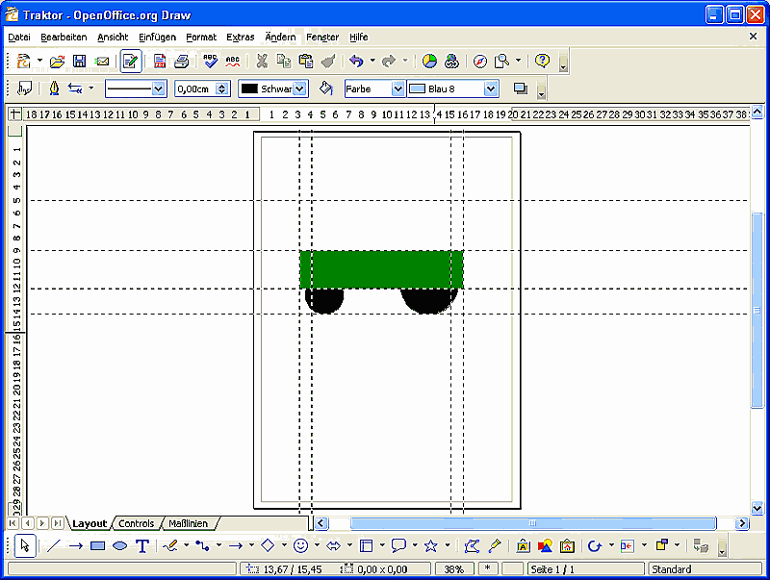Click the Save document icon
Viewport: 770px width, 580px height.
coord(79,62)
